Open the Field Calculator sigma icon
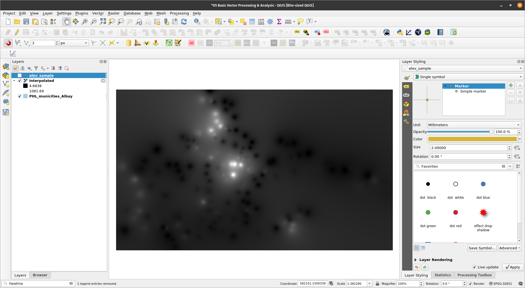525x288 pixels. click(279, 22)
